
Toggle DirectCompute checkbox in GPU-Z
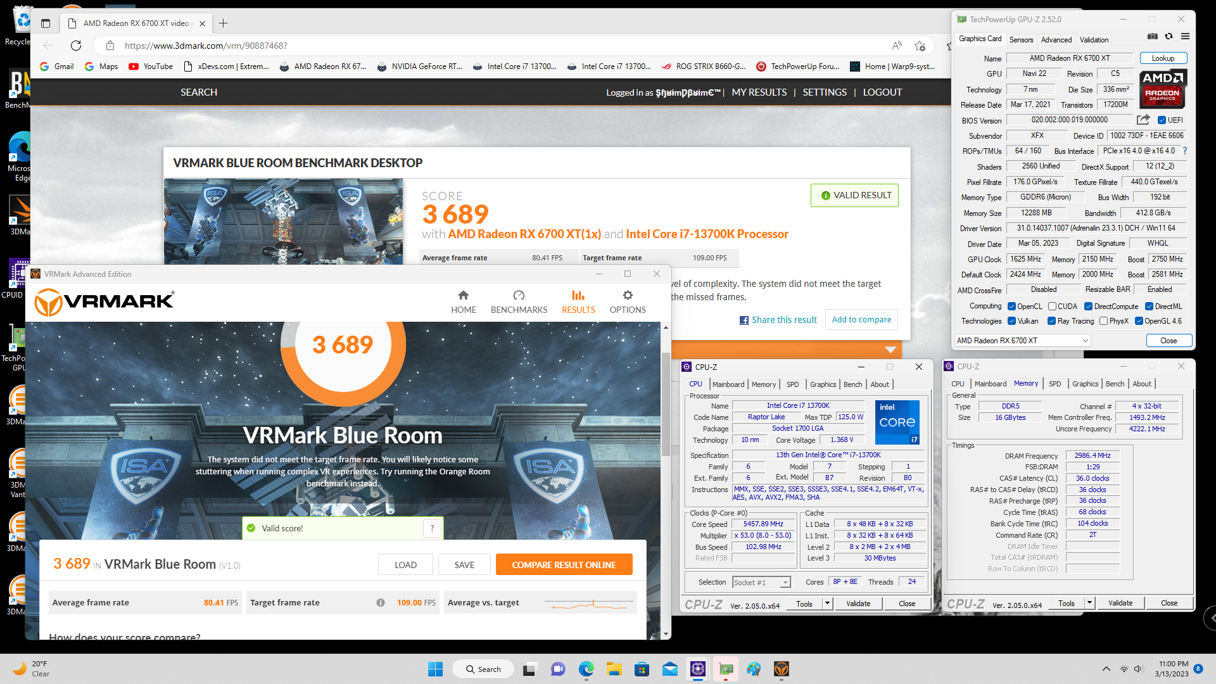(x=1088, y=307)
